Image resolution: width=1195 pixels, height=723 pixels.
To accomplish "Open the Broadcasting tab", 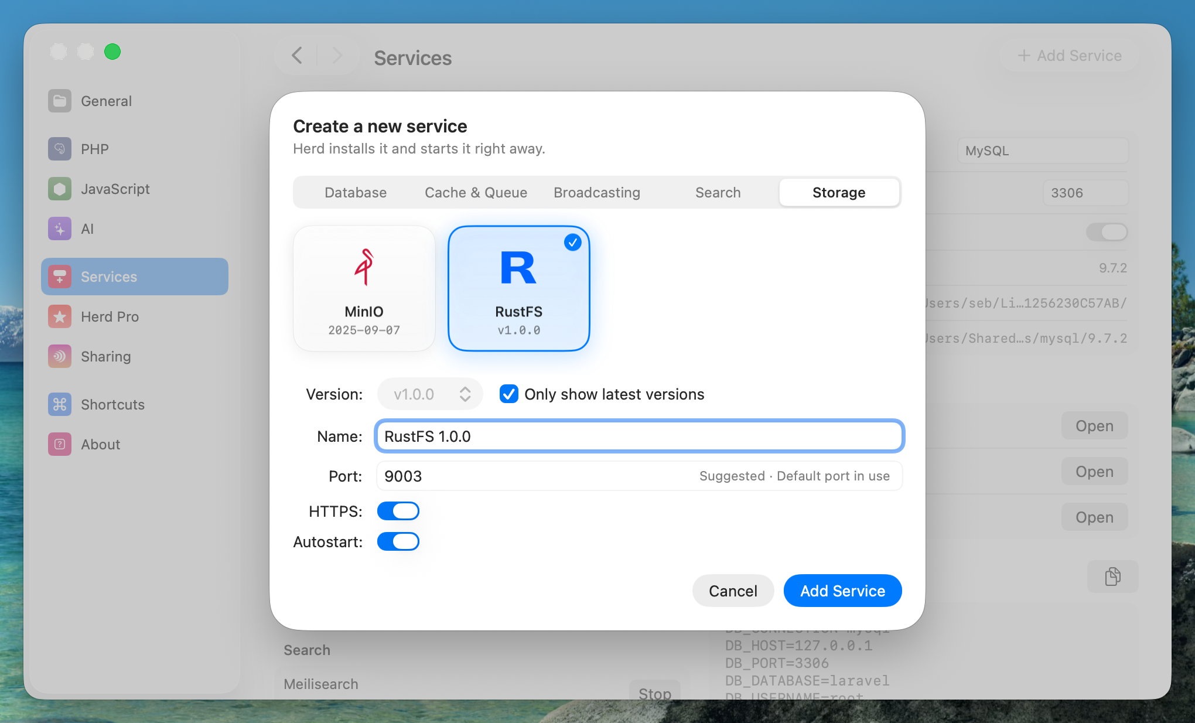I will click(x=597, y=192).
